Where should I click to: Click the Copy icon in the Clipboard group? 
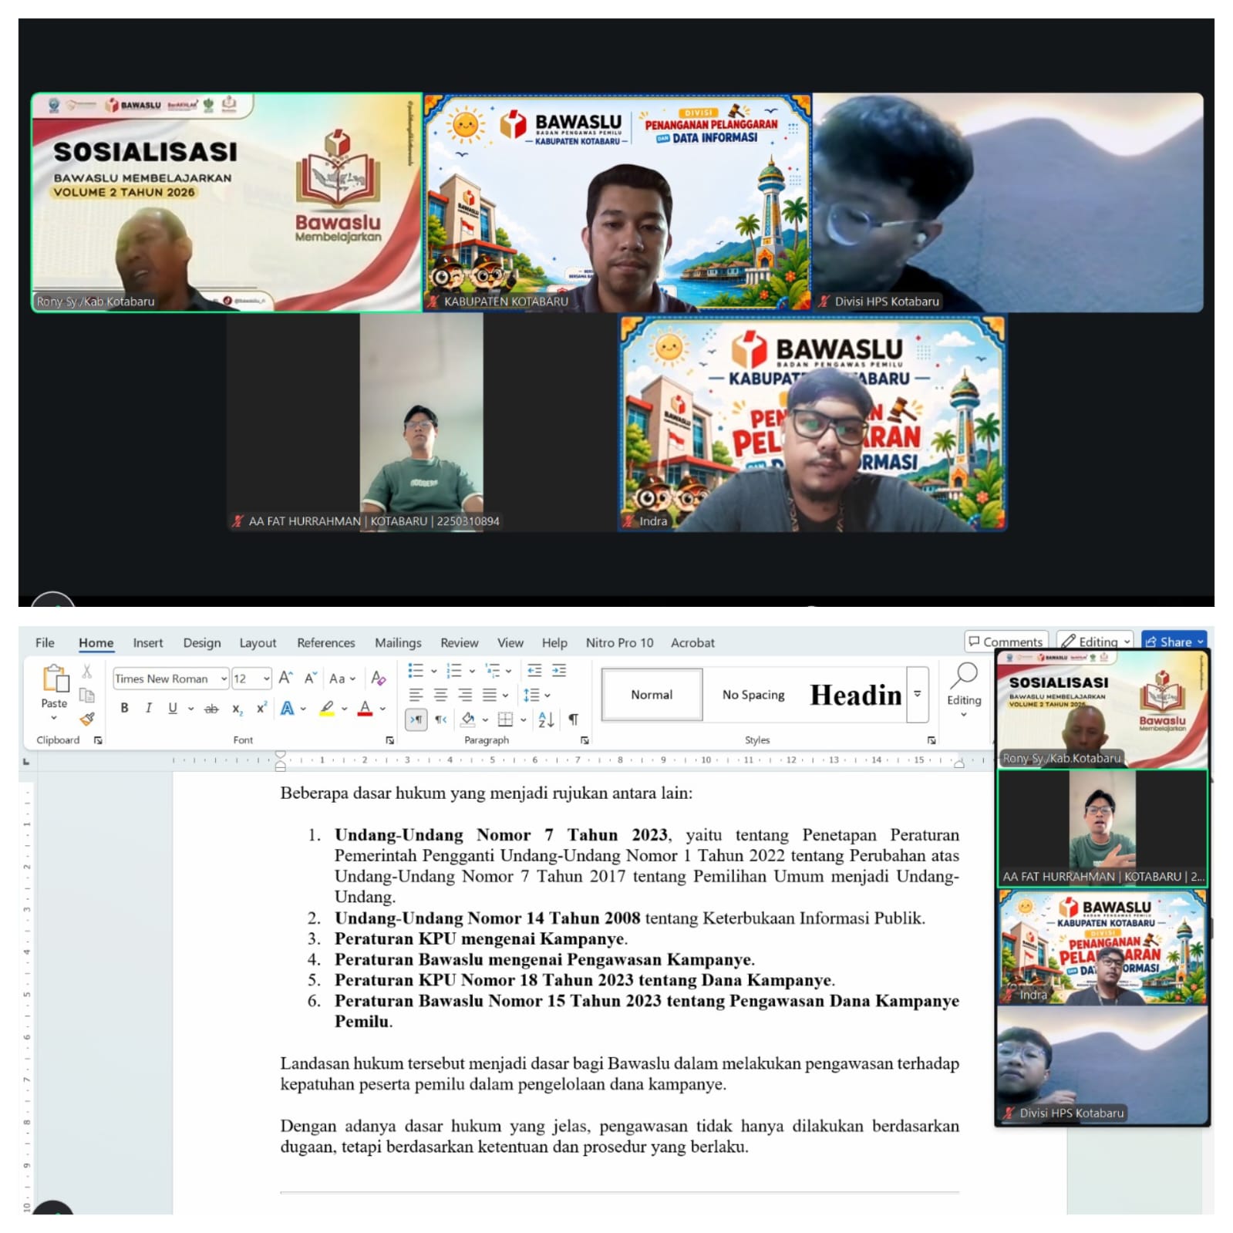[87, 696]
